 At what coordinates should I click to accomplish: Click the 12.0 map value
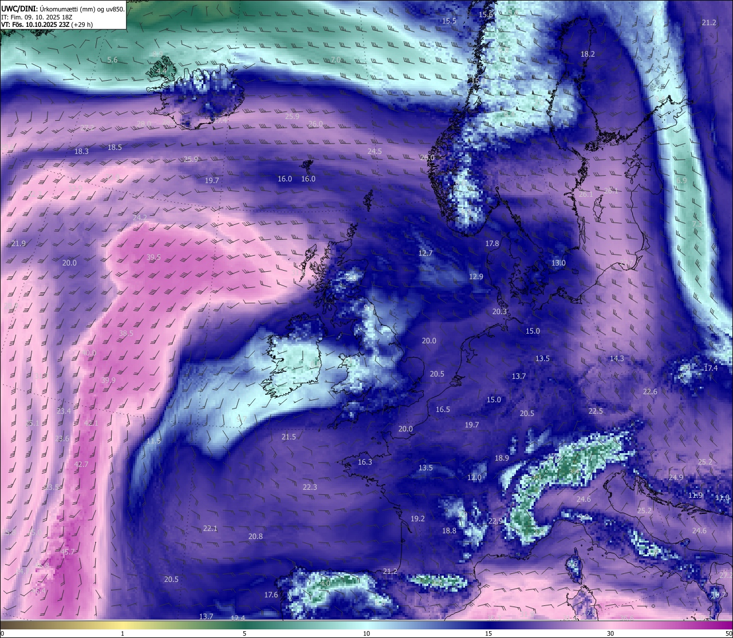(474, 478)
